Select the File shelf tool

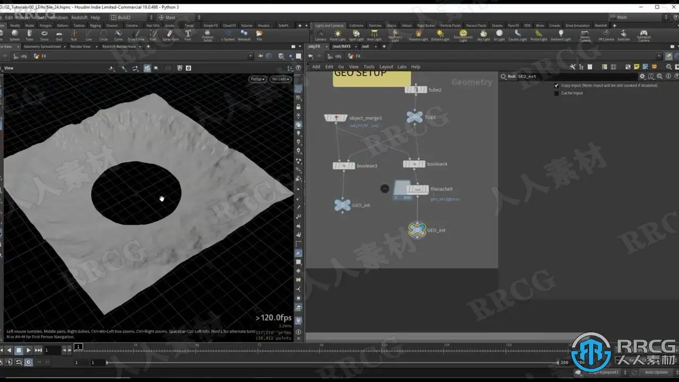click(x=259, y=35)
